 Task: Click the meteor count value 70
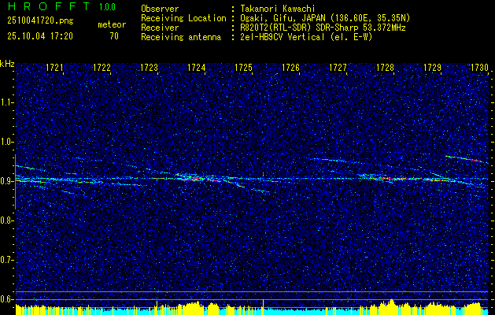coord(114,36)
